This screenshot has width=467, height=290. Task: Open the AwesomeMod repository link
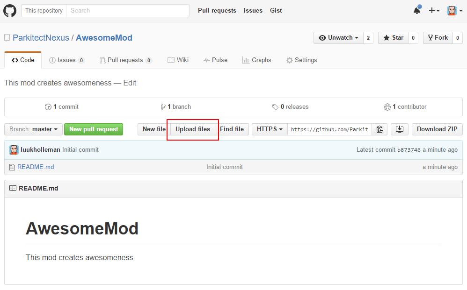point(104,38)
